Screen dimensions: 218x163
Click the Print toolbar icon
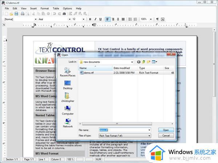click(x=23, y=14)
